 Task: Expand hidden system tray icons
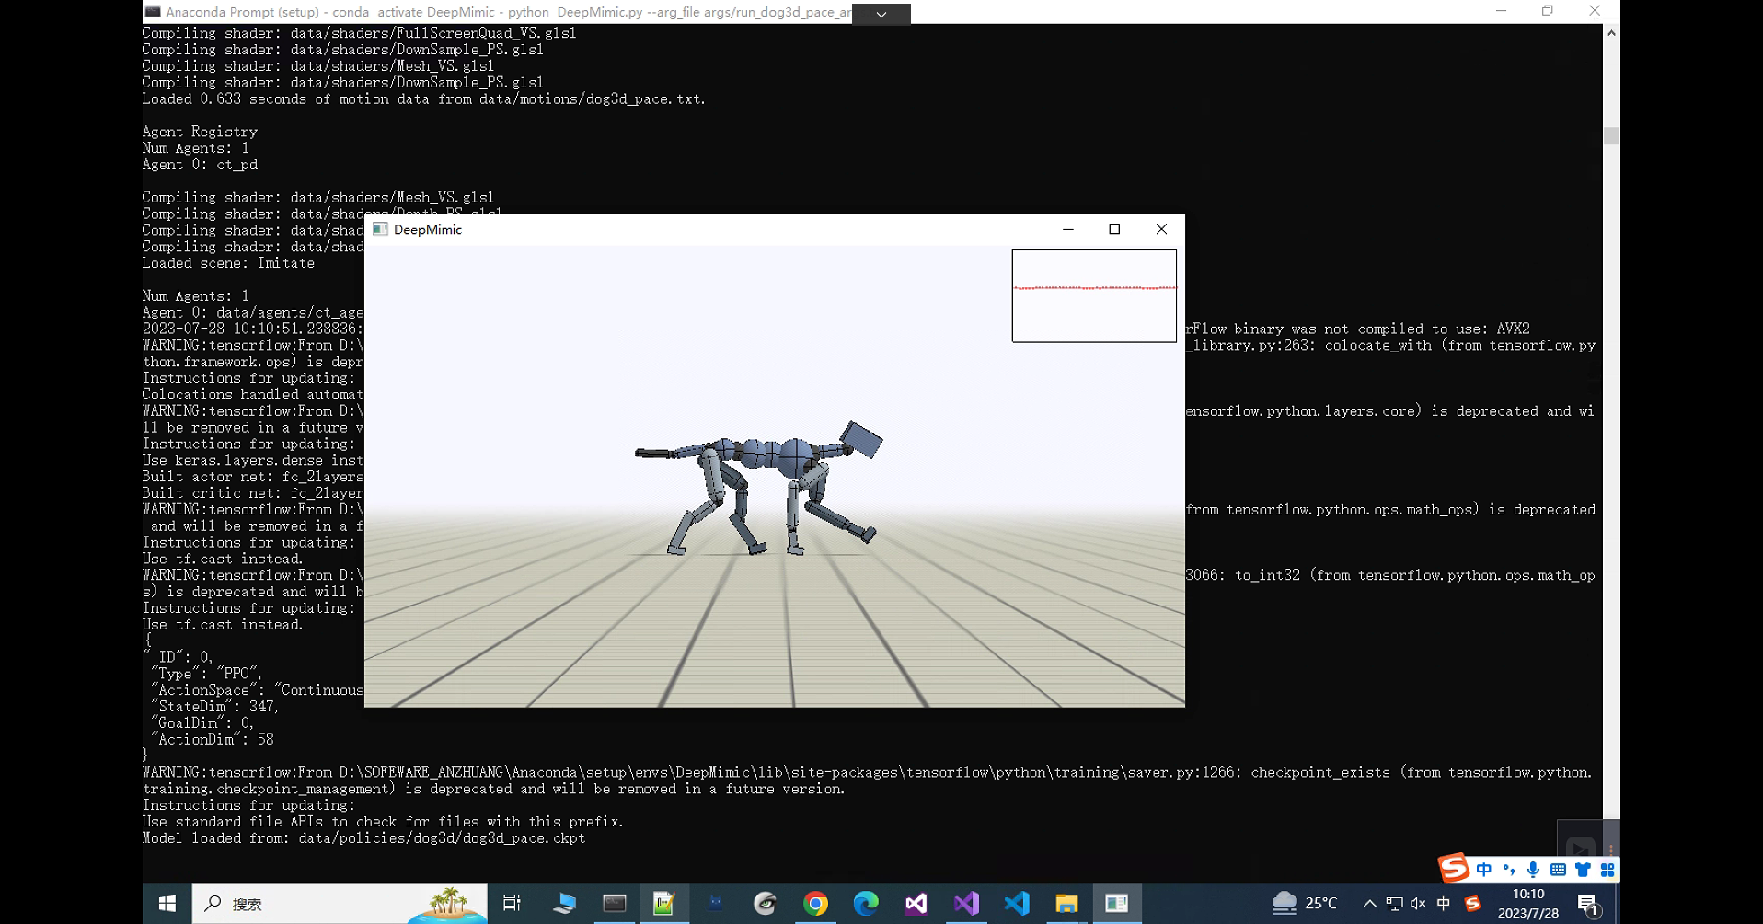(1370, 904)
